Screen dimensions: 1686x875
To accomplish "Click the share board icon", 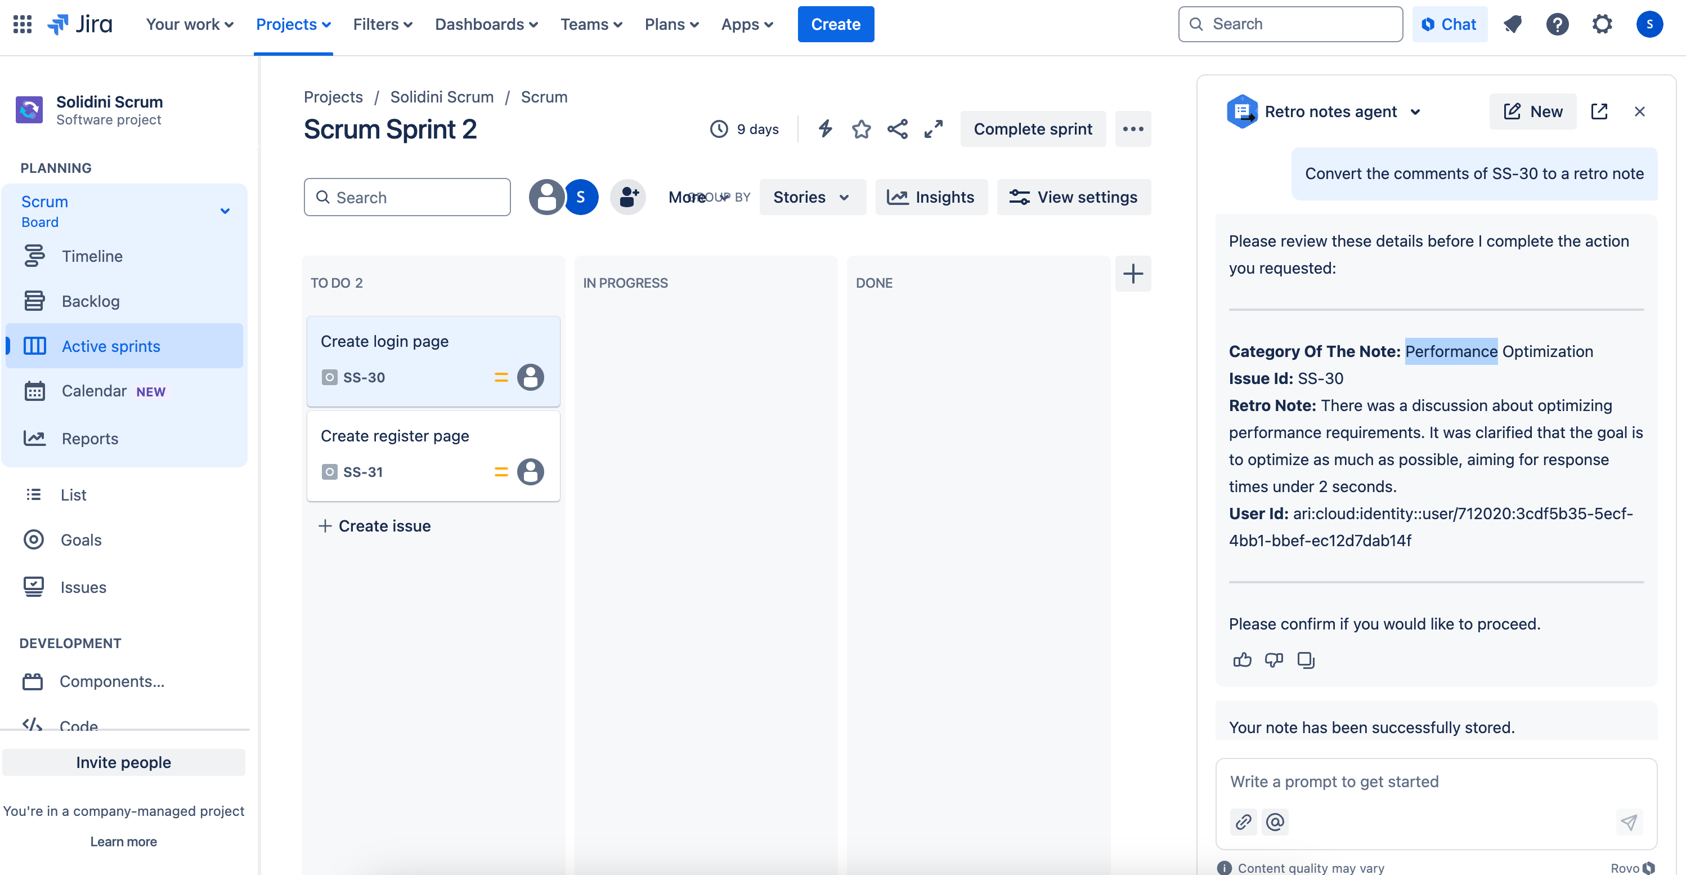I will coord(898,129).
